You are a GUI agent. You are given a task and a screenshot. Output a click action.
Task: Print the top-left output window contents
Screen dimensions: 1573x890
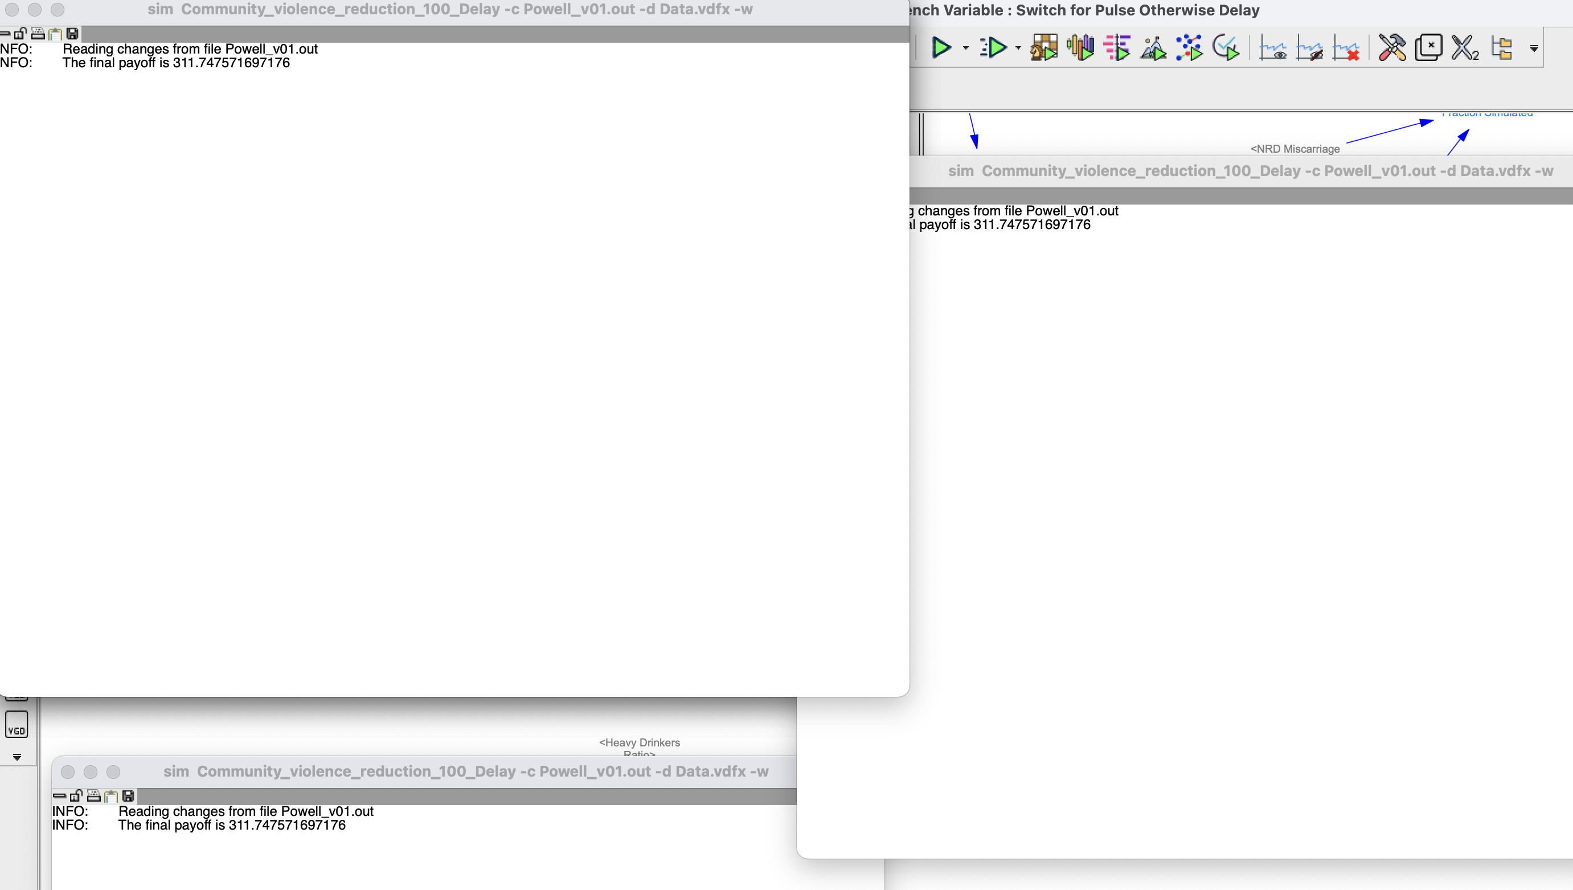(x=38, y=33)
